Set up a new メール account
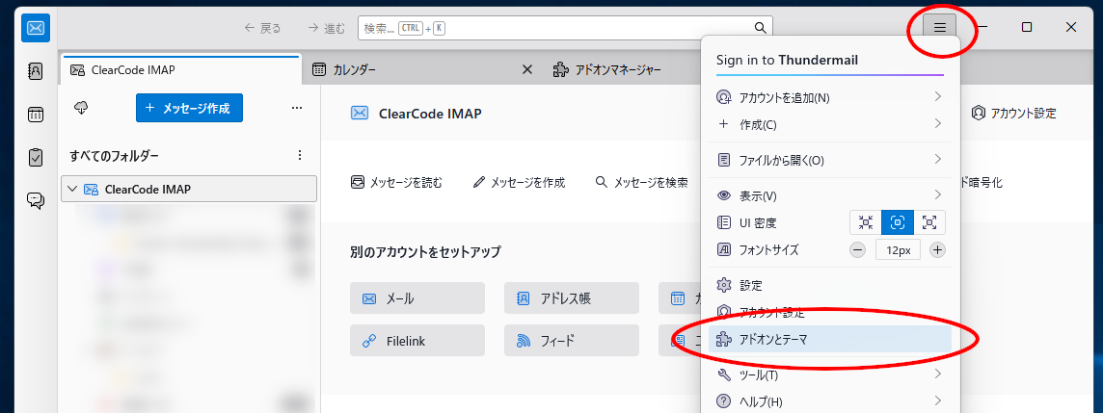1103x413 pixels. click(417, 297)
